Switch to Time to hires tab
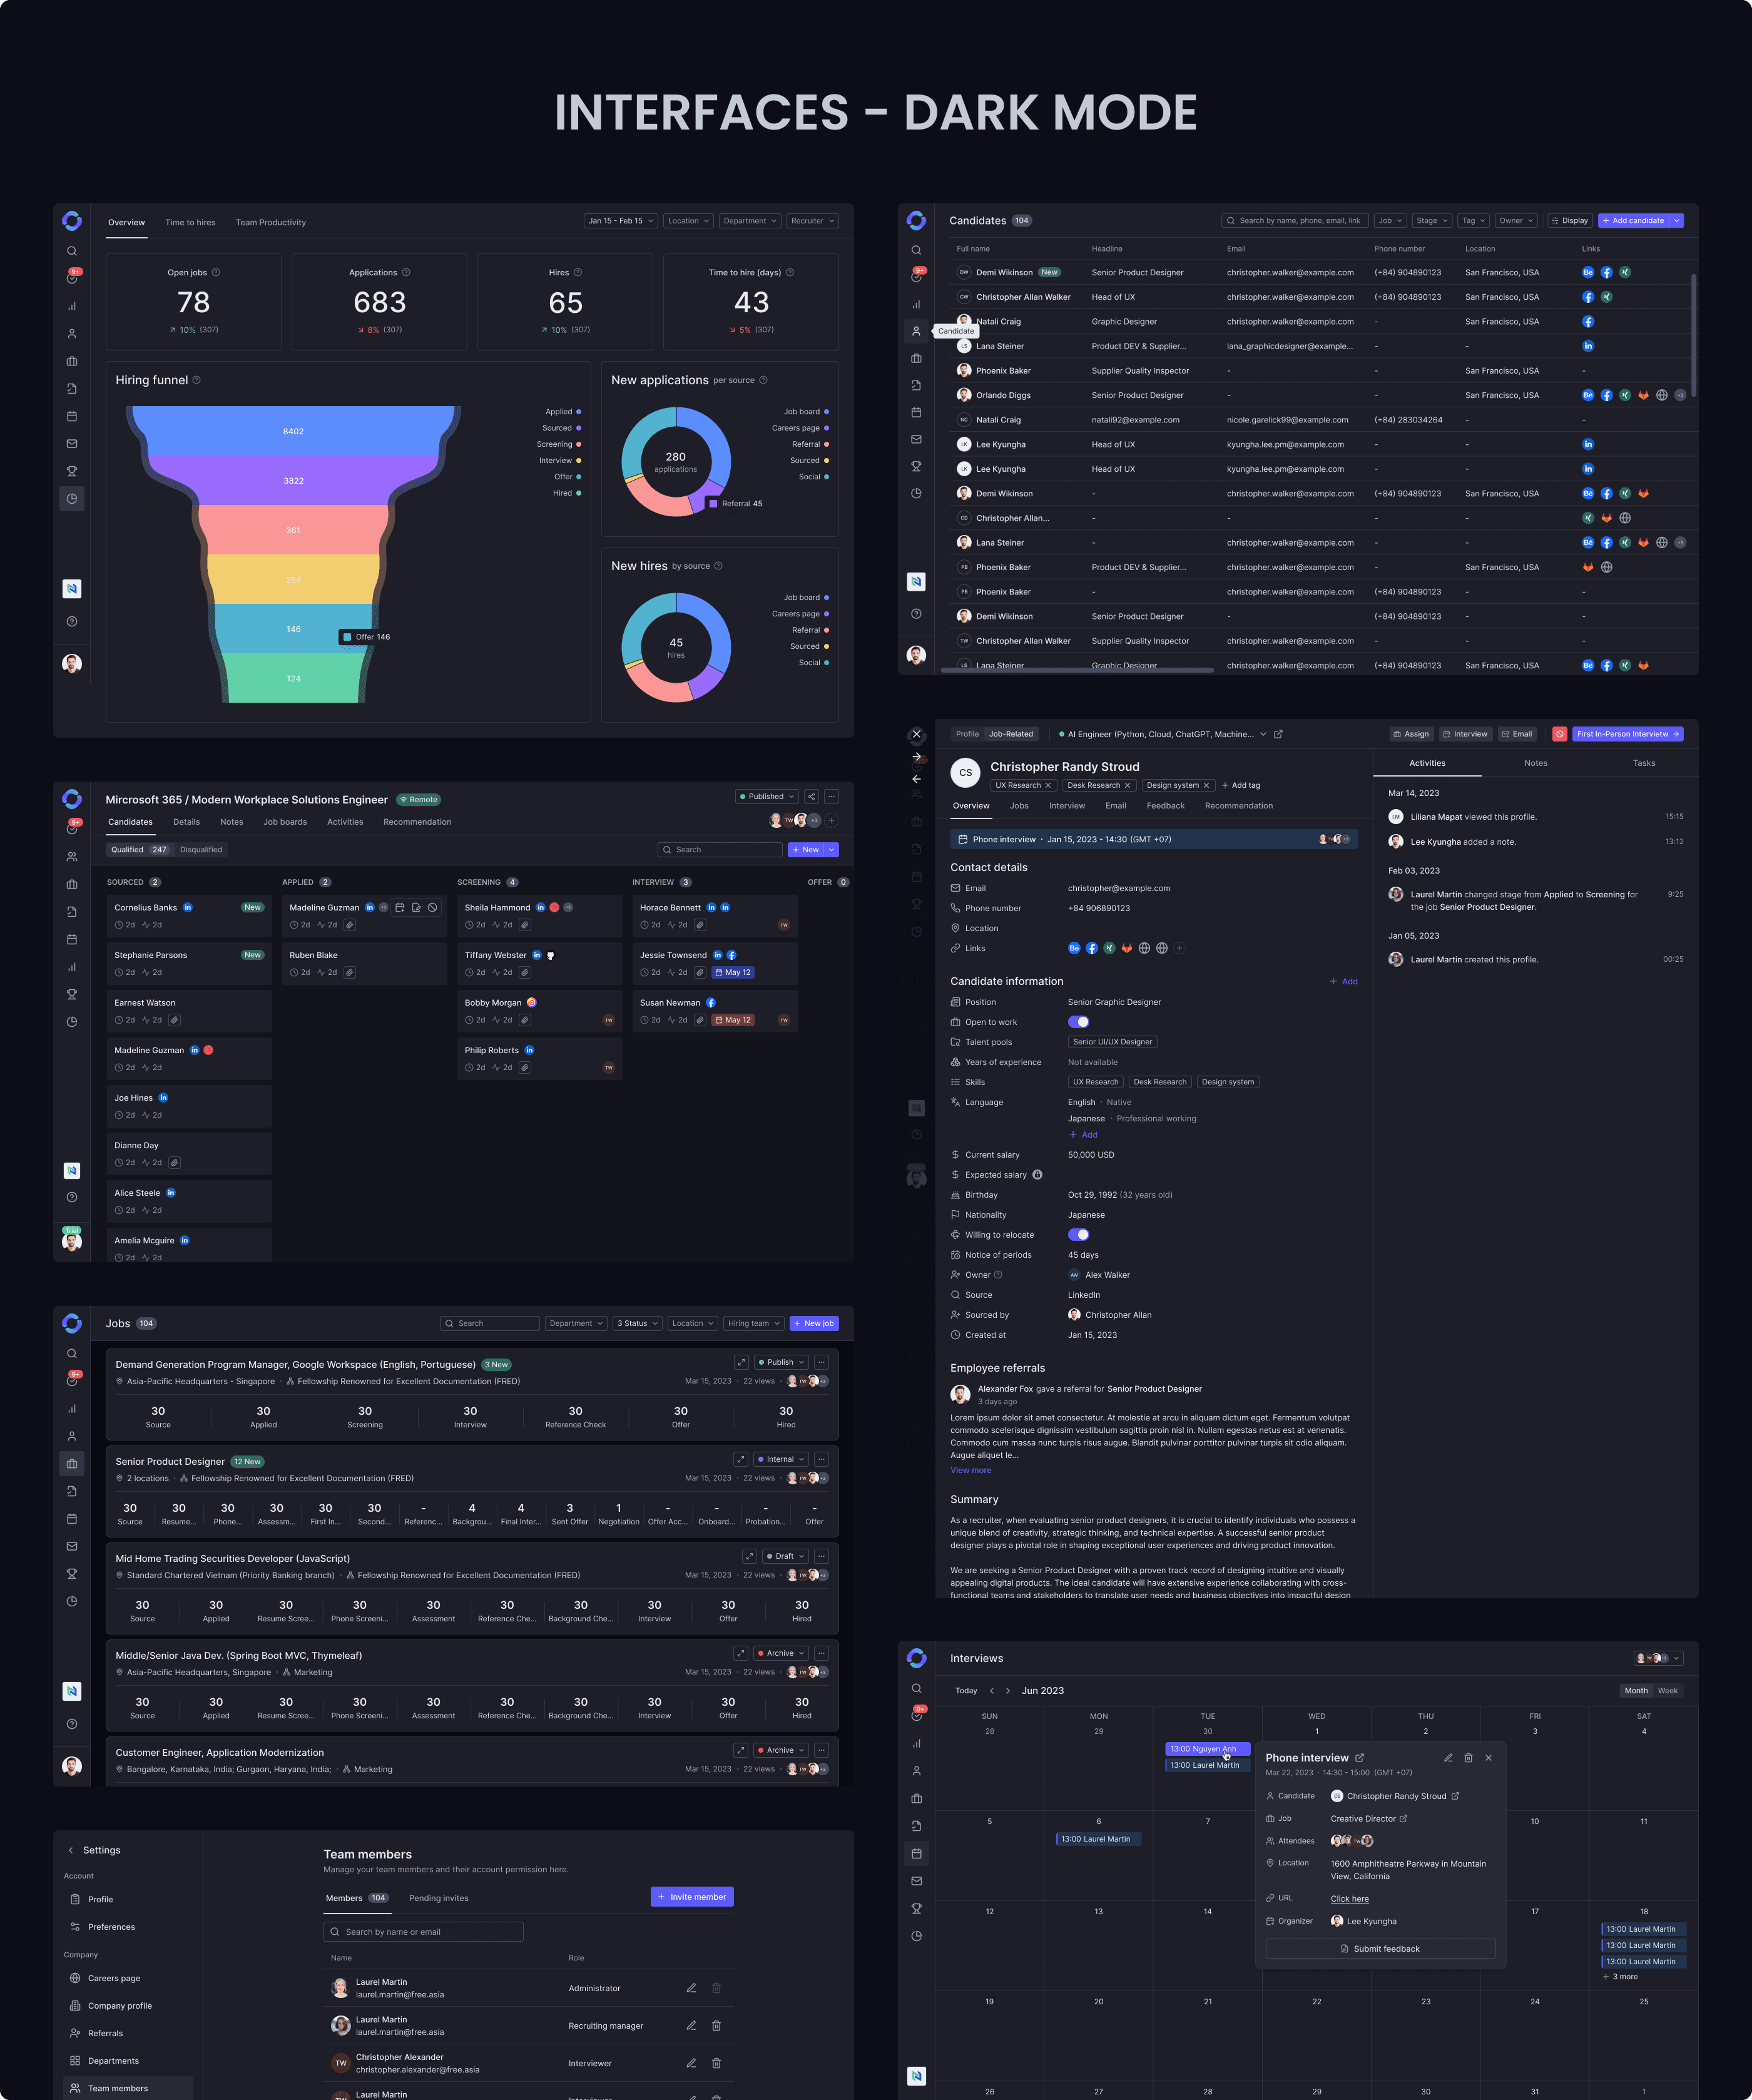Screen dimensions: 1752x2100 click(190, 223)
